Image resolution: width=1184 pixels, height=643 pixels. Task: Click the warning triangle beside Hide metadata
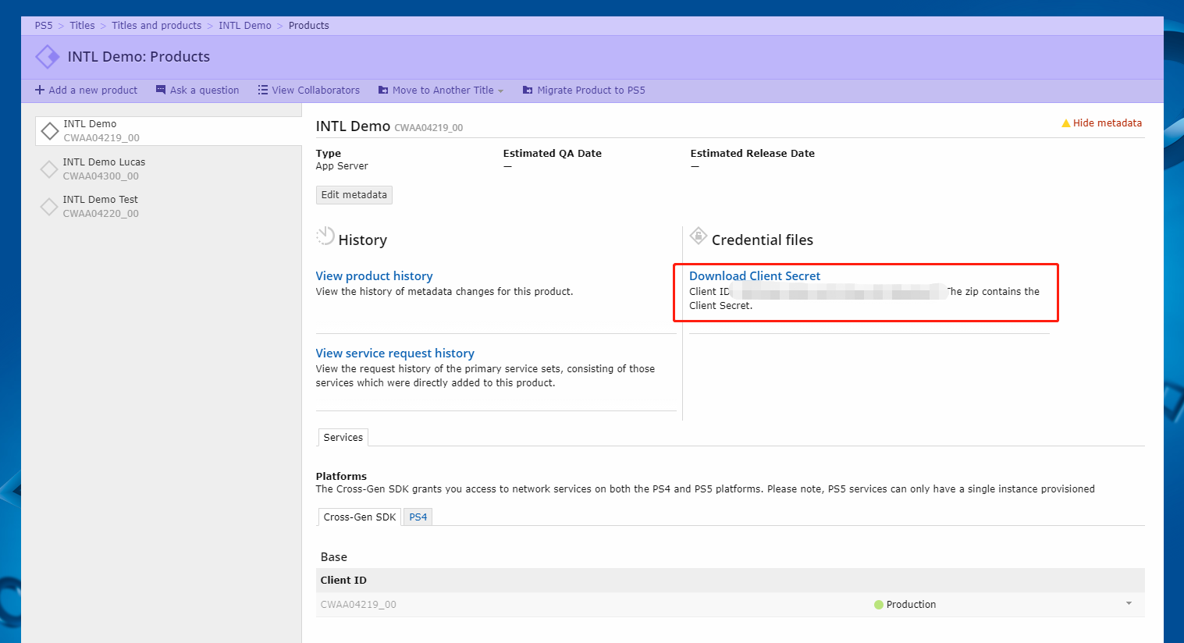tap(1065, 123)
